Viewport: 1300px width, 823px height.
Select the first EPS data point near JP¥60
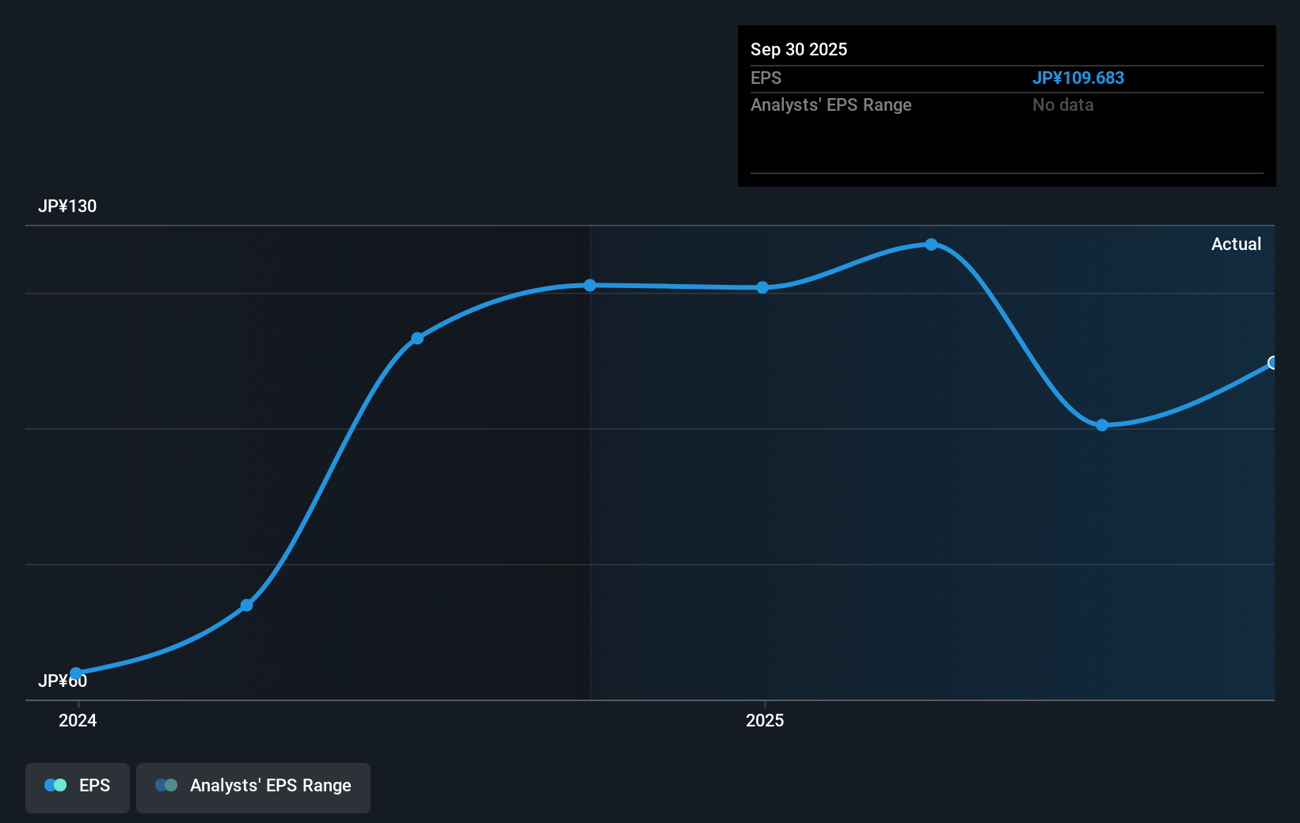click(x=76, y=672)
